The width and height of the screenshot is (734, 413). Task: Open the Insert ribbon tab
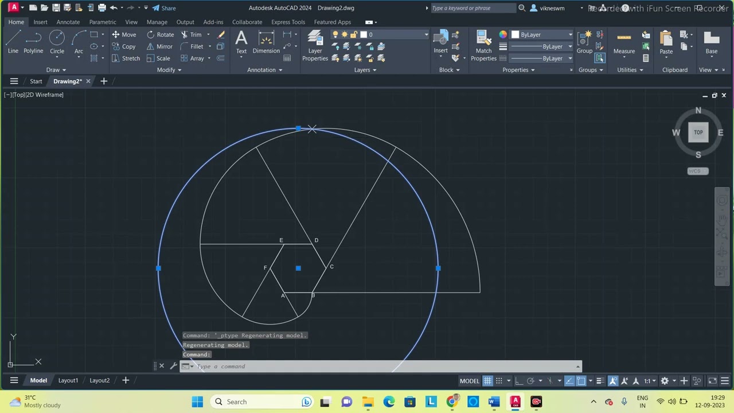[x=40, y=22]
